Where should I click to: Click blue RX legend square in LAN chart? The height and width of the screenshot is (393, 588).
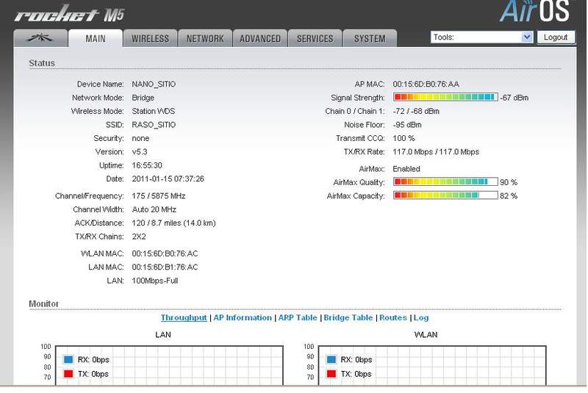68,360
